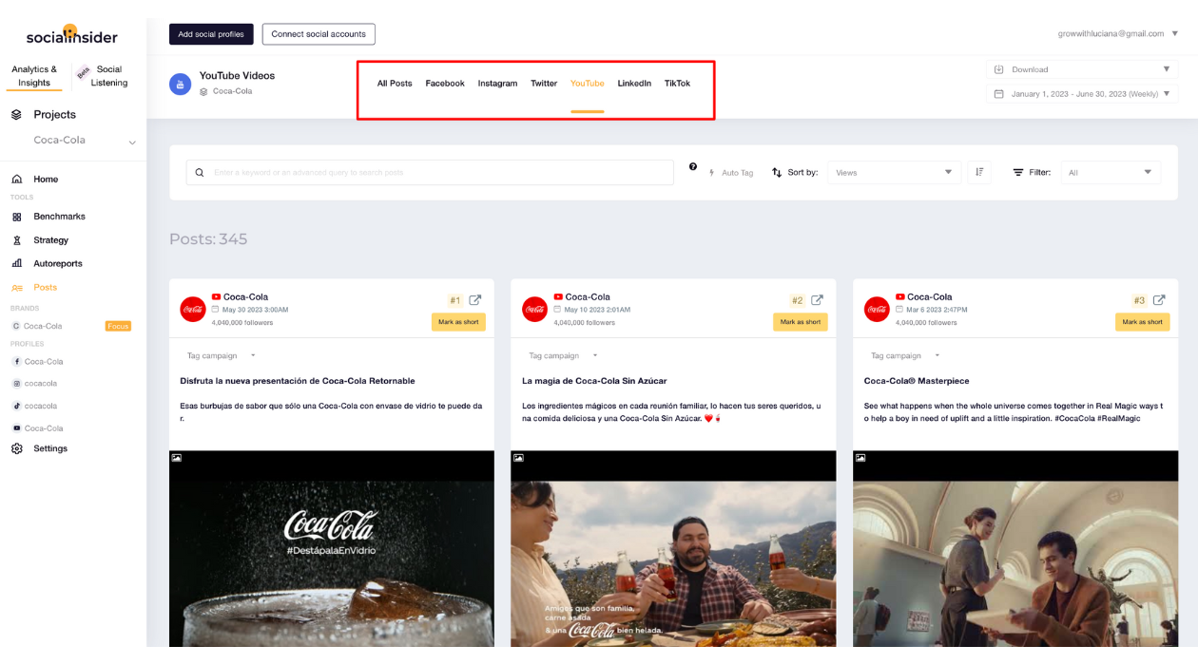Image resolution: width=1198 pixels, height=665 pixels.
Task: Click the YouTube Videos channel icon
Action: [x=180, y=84]
